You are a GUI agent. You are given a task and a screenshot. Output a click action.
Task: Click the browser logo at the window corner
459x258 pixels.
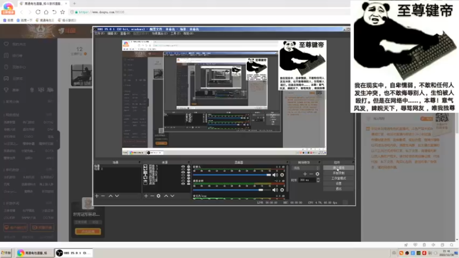[8, 7]
